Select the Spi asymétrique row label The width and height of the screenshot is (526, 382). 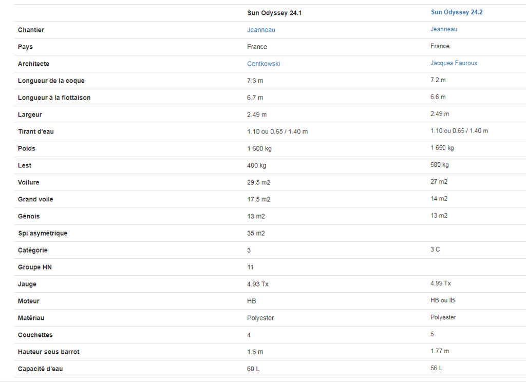43,233
